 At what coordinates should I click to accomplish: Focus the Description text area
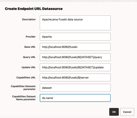(x=75, y=23)
